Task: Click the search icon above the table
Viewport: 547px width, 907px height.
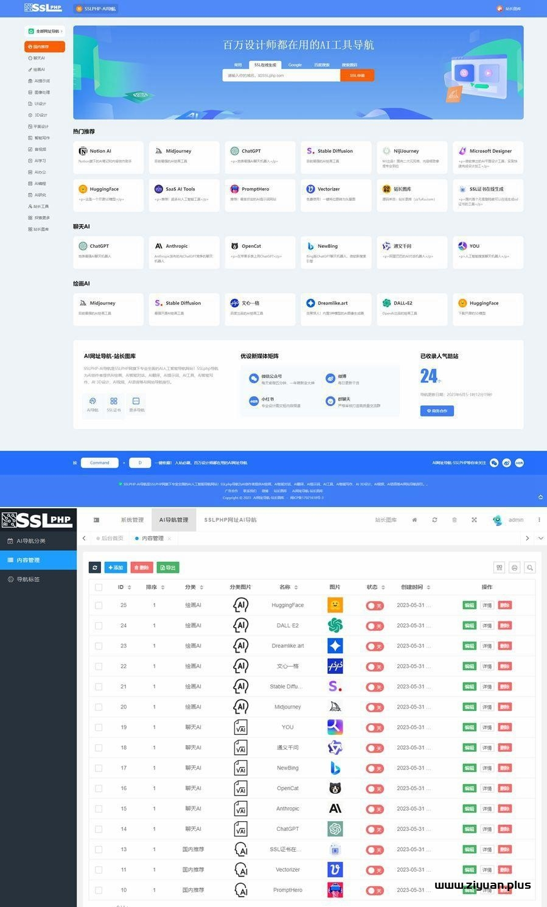Action: (x=530, y=567)
